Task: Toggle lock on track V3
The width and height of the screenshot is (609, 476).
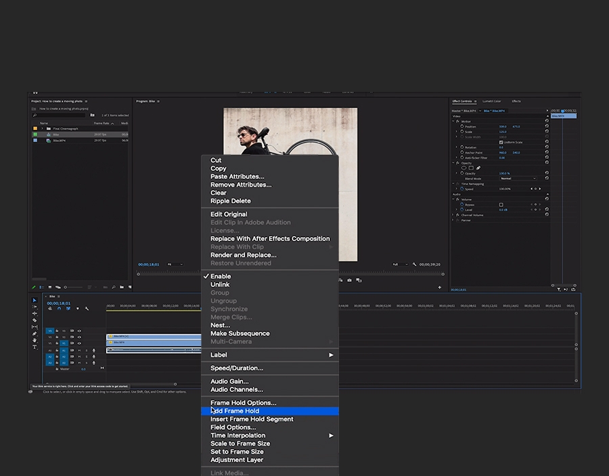Action: 57,331
